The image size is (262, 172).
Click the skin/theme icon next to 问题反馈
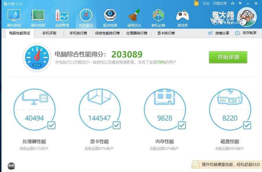tap(233, 3)
